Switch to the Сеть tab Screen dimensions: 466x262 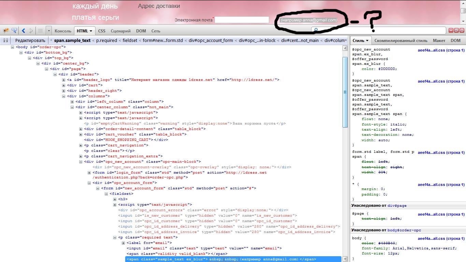pos(156,31)
